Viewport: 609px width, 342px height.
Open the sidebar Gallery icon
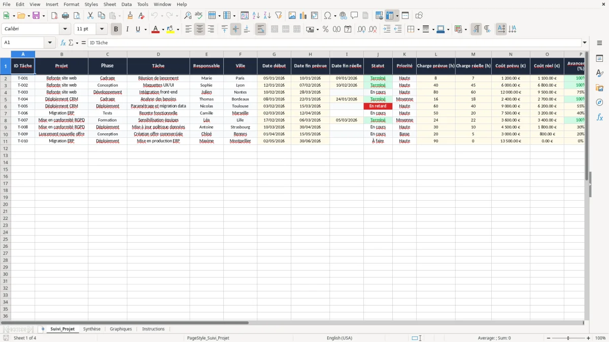click(599, 88)
